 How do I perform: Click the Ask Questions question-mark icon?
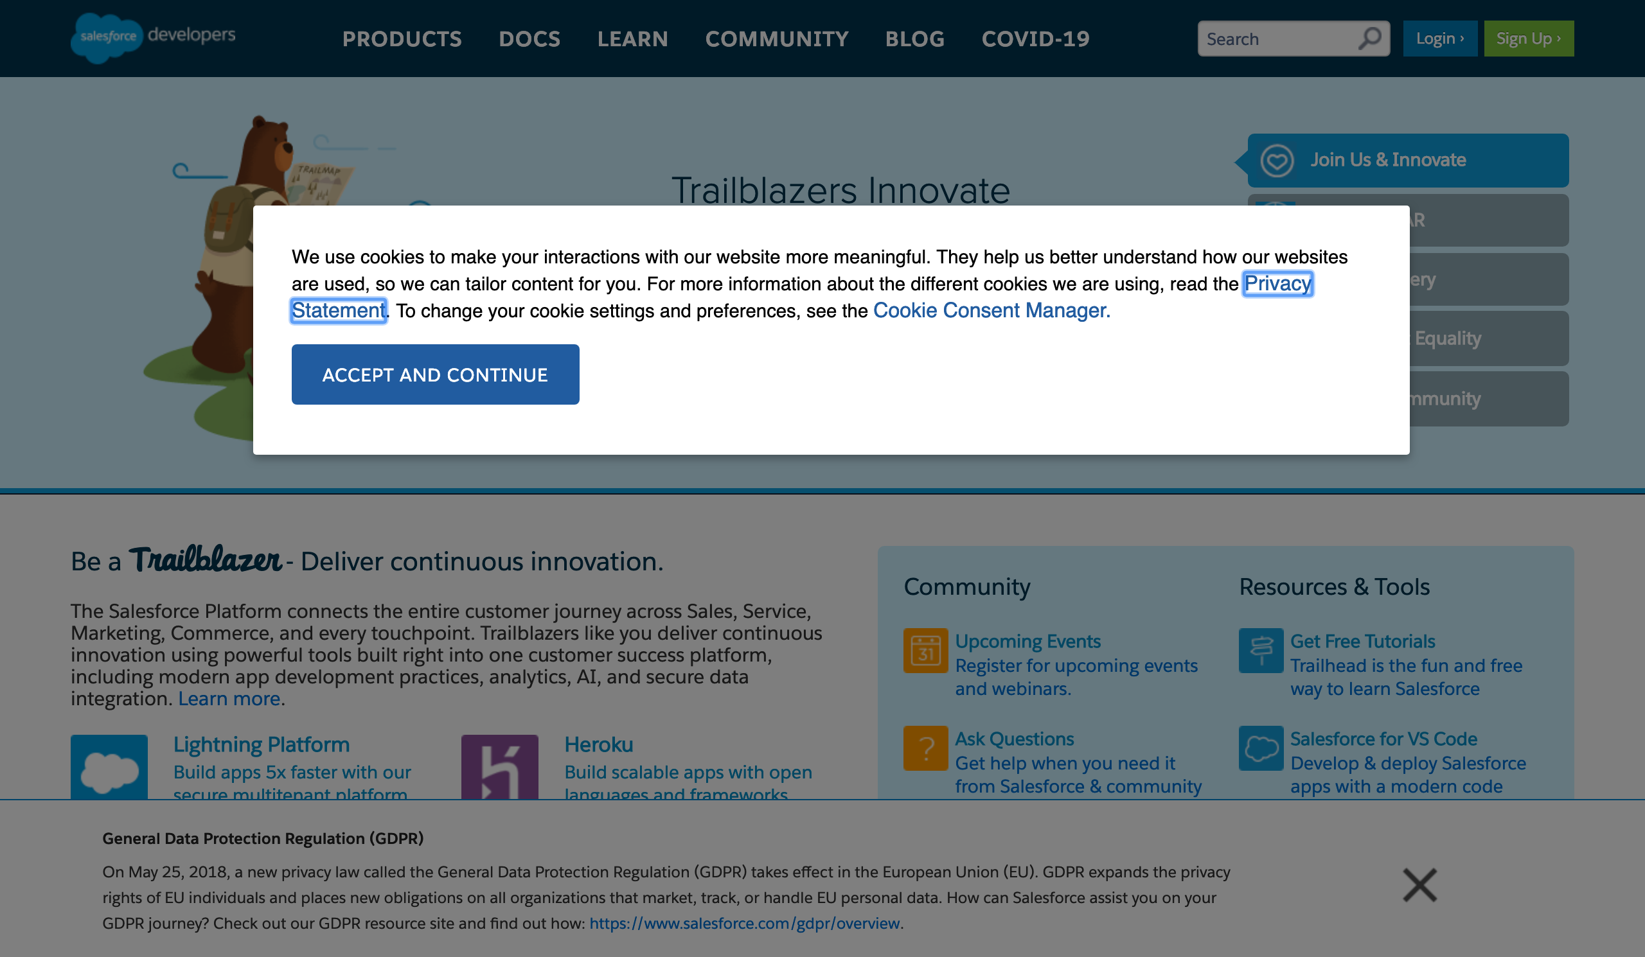pos(926,748)
